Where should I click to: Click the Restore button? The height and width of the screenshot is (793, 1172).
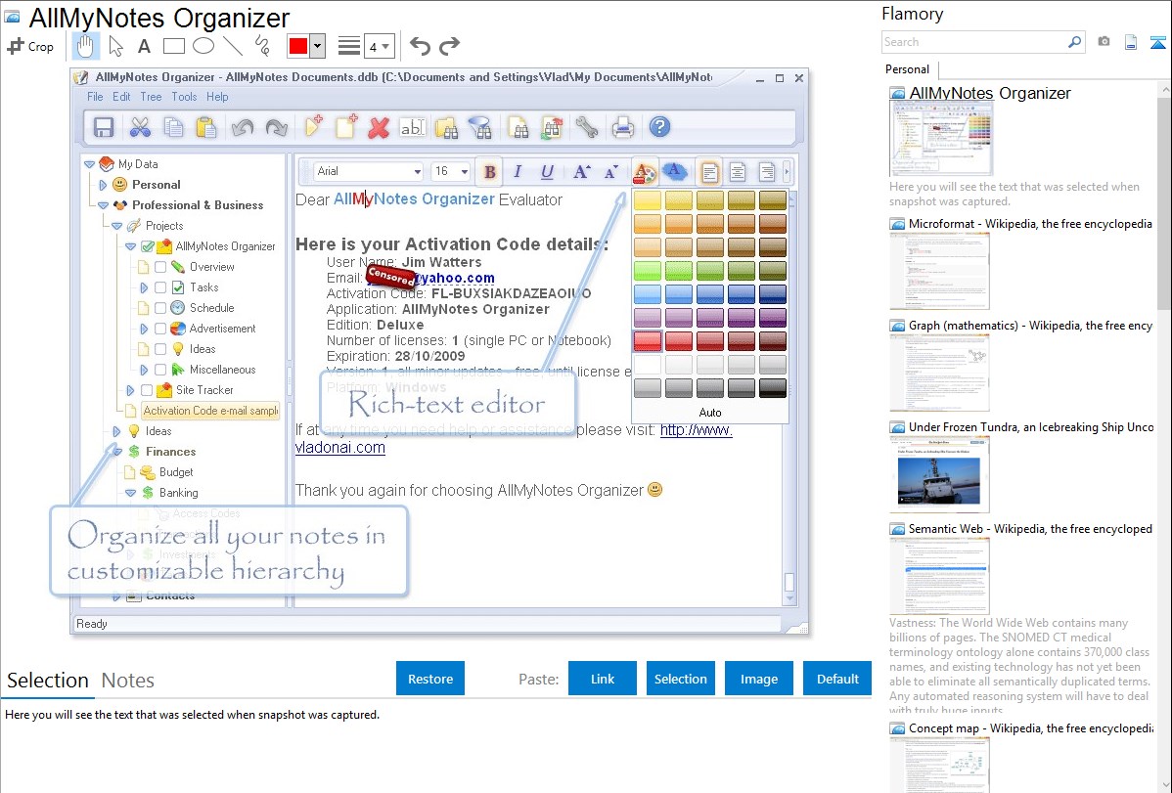tap(430, 679)
